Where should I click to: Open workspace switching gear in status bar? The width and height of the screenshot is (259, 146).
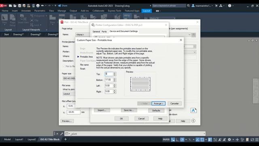(229, 140)
